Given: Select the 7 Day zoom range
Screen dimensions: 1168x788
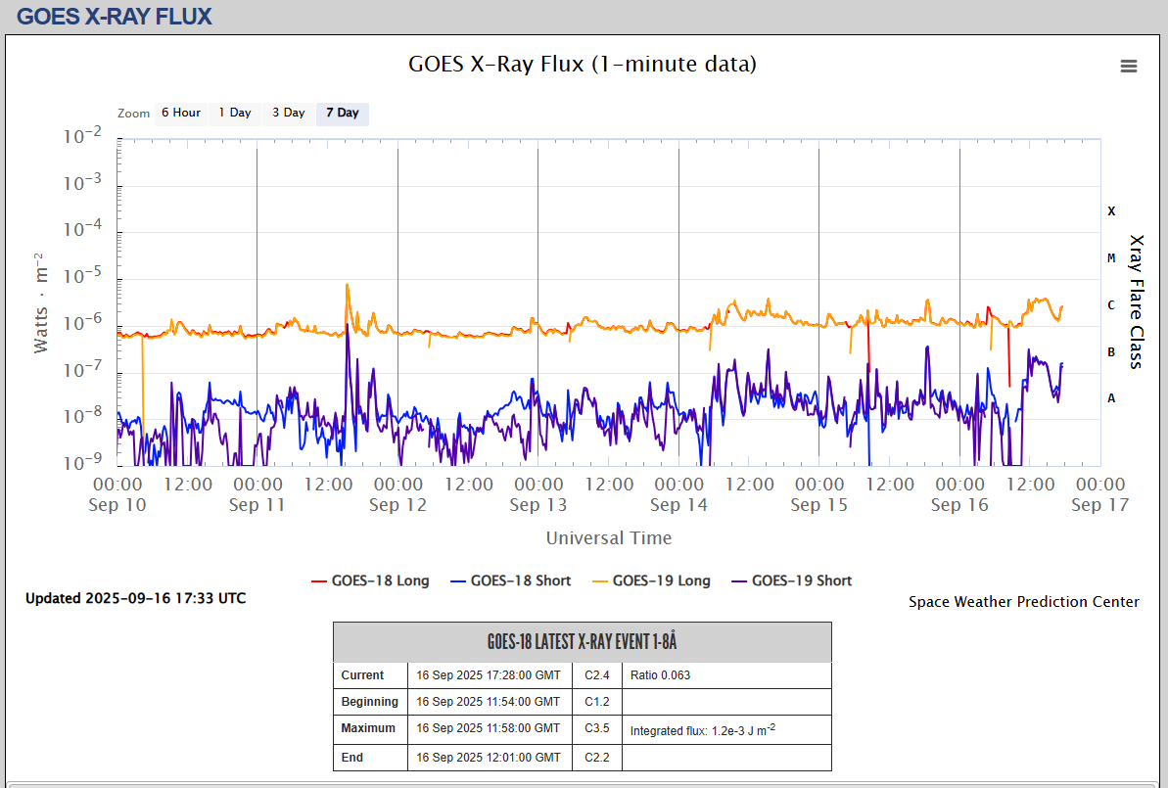Looking at the screenshot, I should 343,114.
